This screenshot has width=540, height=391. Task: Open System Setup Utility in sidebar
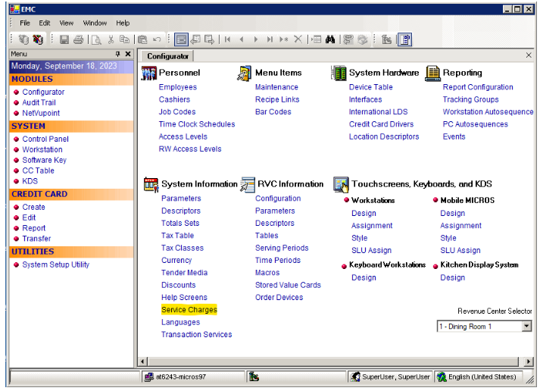point(55,265)
